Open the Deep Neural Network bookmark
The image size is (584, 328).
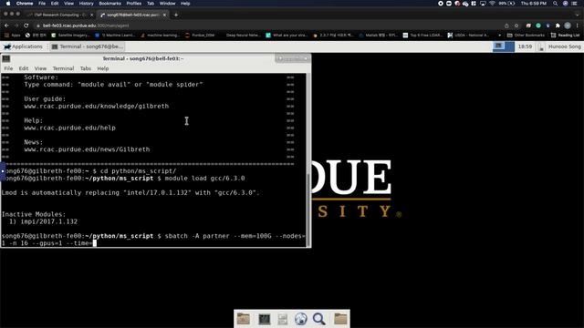(243, 35)
